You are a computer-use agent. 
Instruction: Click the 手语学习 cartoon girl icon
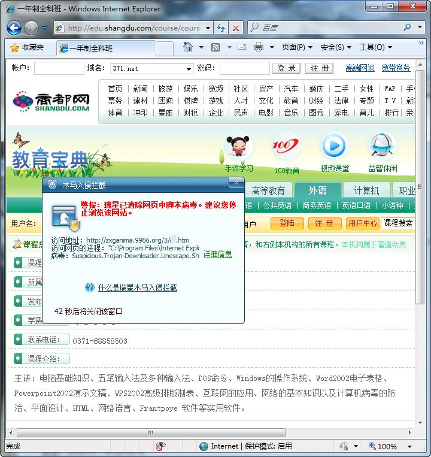click(238, 146)
